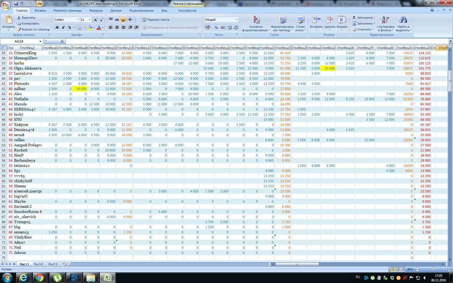Click the Sort and Filter (Сортировка и фильтр) icon
This screenshot has width=453, height=283.
pyautogui.click(x=385, y=20)
